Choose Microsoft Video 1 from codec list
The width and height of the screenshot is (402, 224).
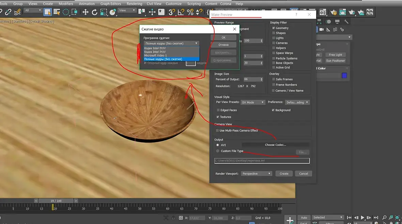click(x=155, y=55)
